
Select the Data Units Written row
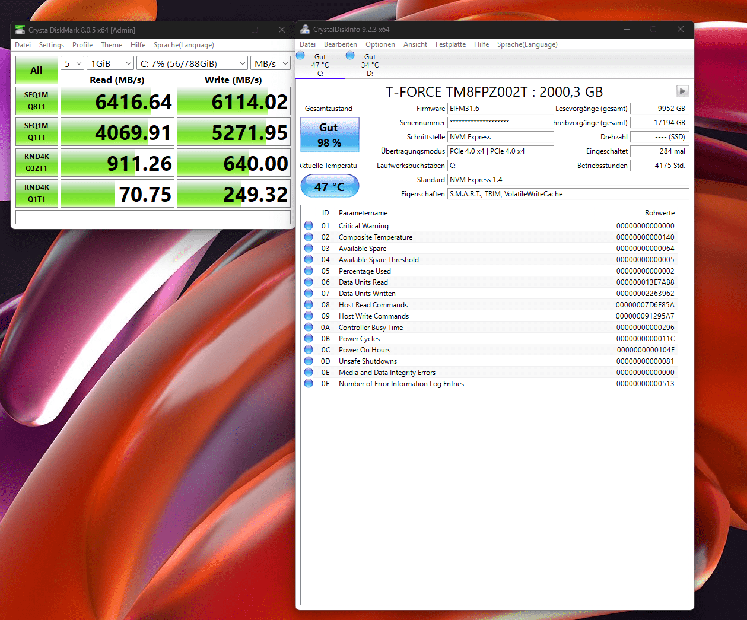click(489, 294)
